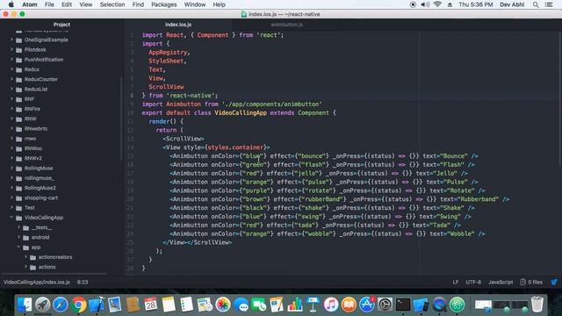Screen dimensions: 562x316
Task: Click the LF line ending button
Action: (x=456, y=282)
